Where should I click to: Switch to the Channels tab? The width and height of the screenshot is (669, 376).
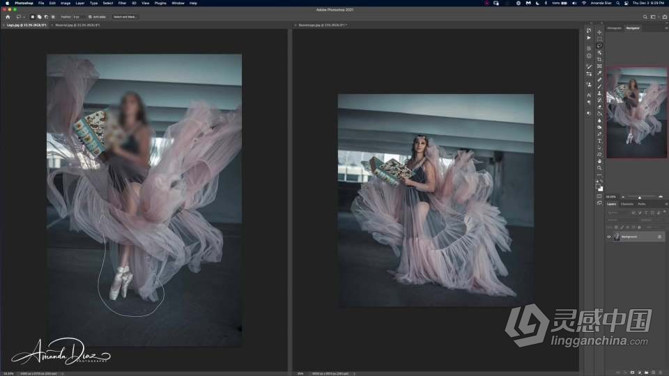click(626, 204)
